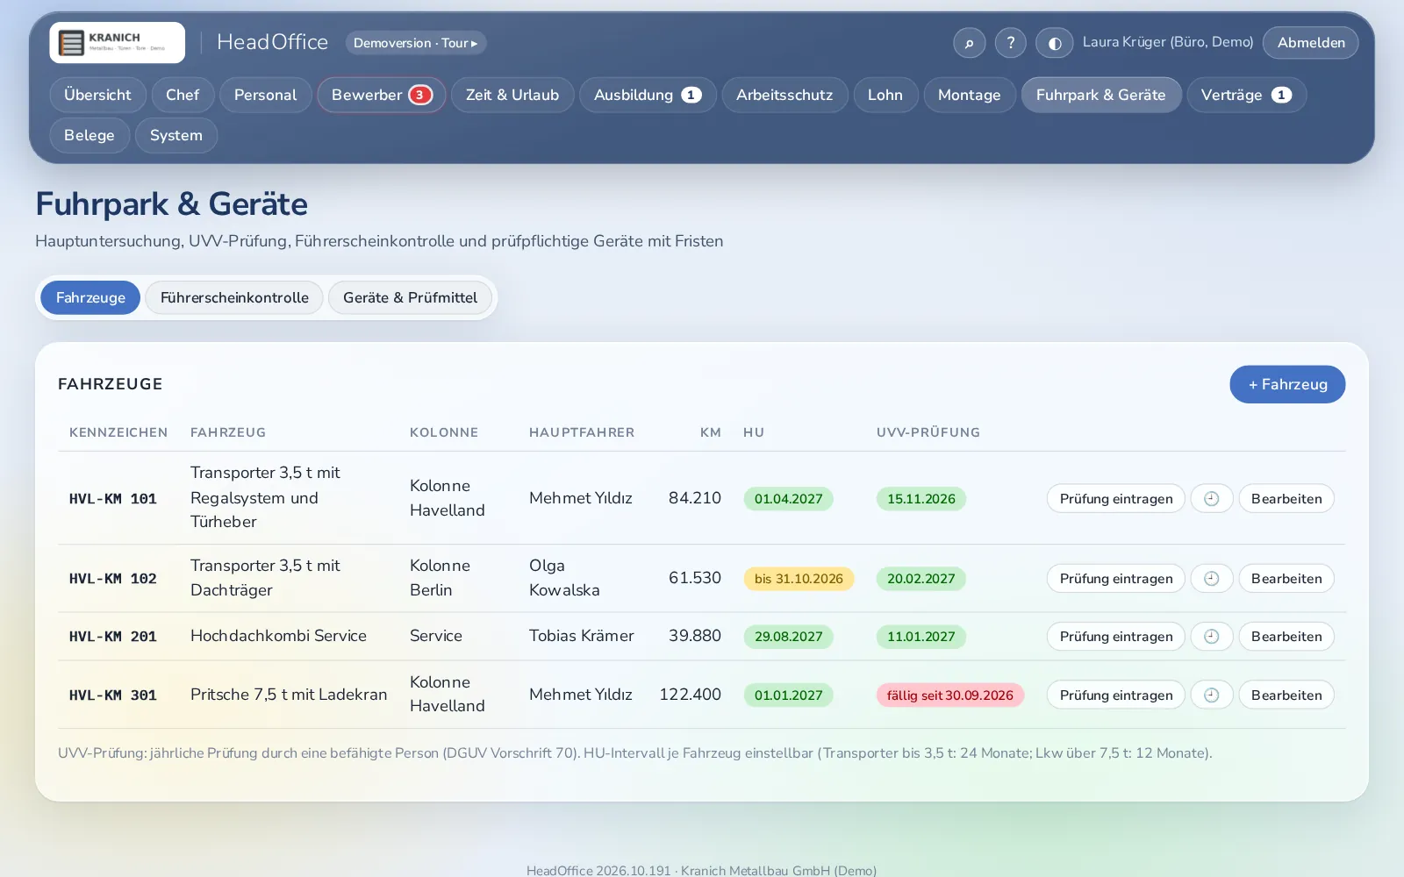
Task: Click overdue badge fällig seit 30.09.2026
Action: tap(949, 695)
